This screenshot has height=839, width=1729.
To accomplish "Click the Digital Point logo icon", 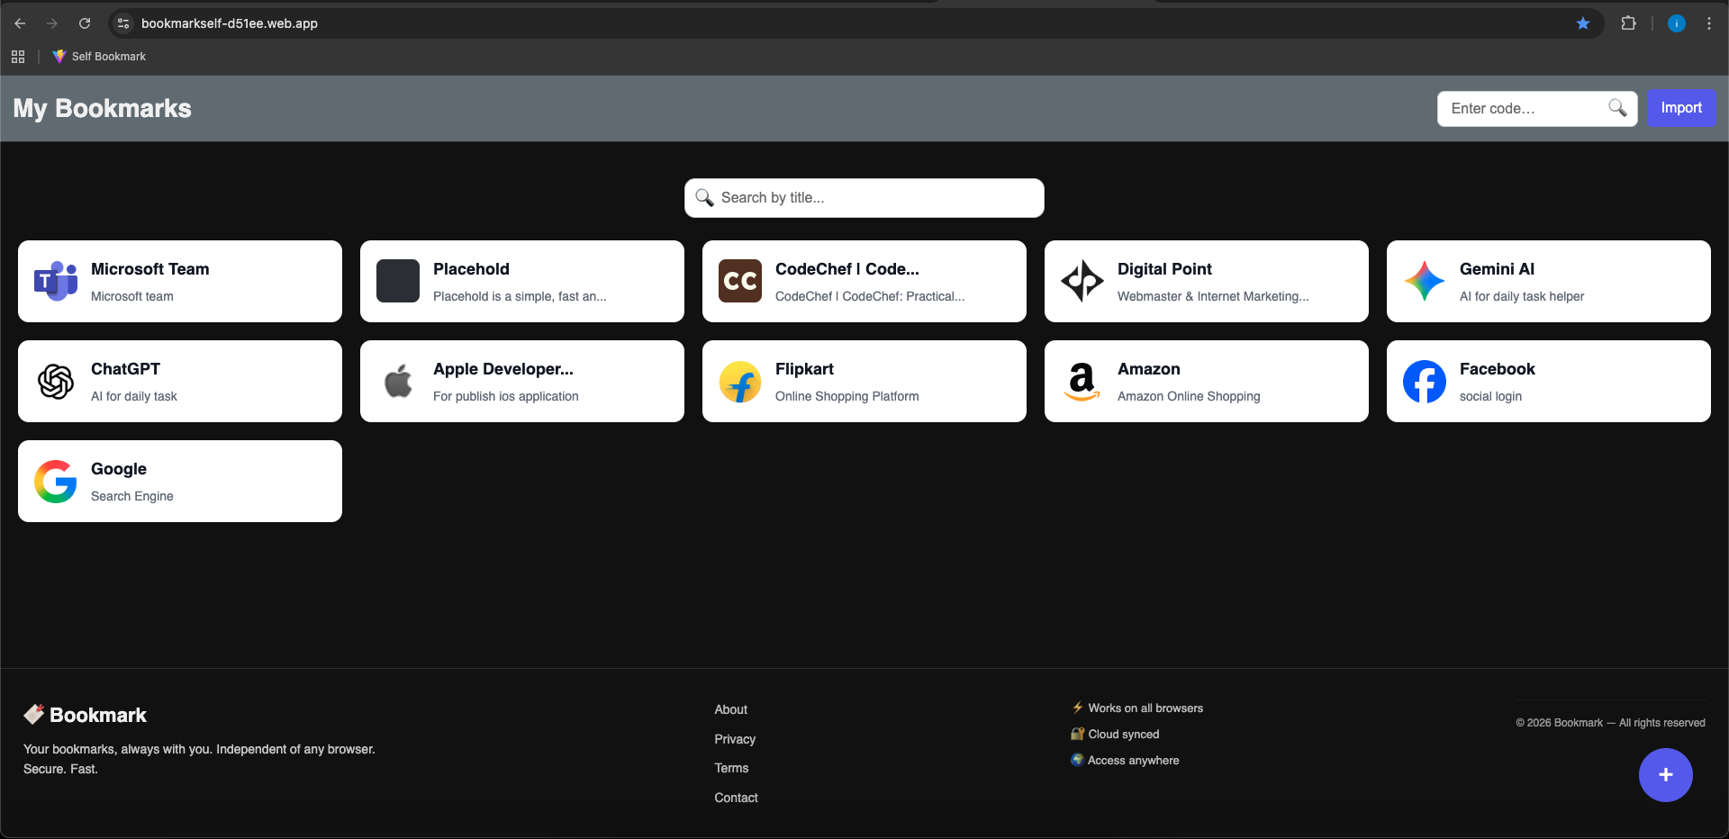I will [1082, 281].
